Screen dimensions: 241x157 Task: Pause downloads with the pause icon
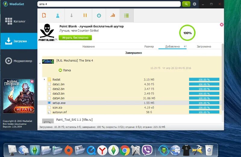click(85, 15)
